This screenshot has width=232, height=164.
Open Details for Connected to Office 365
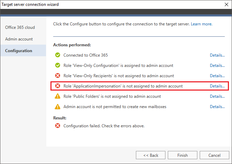(x=217, y=55)
